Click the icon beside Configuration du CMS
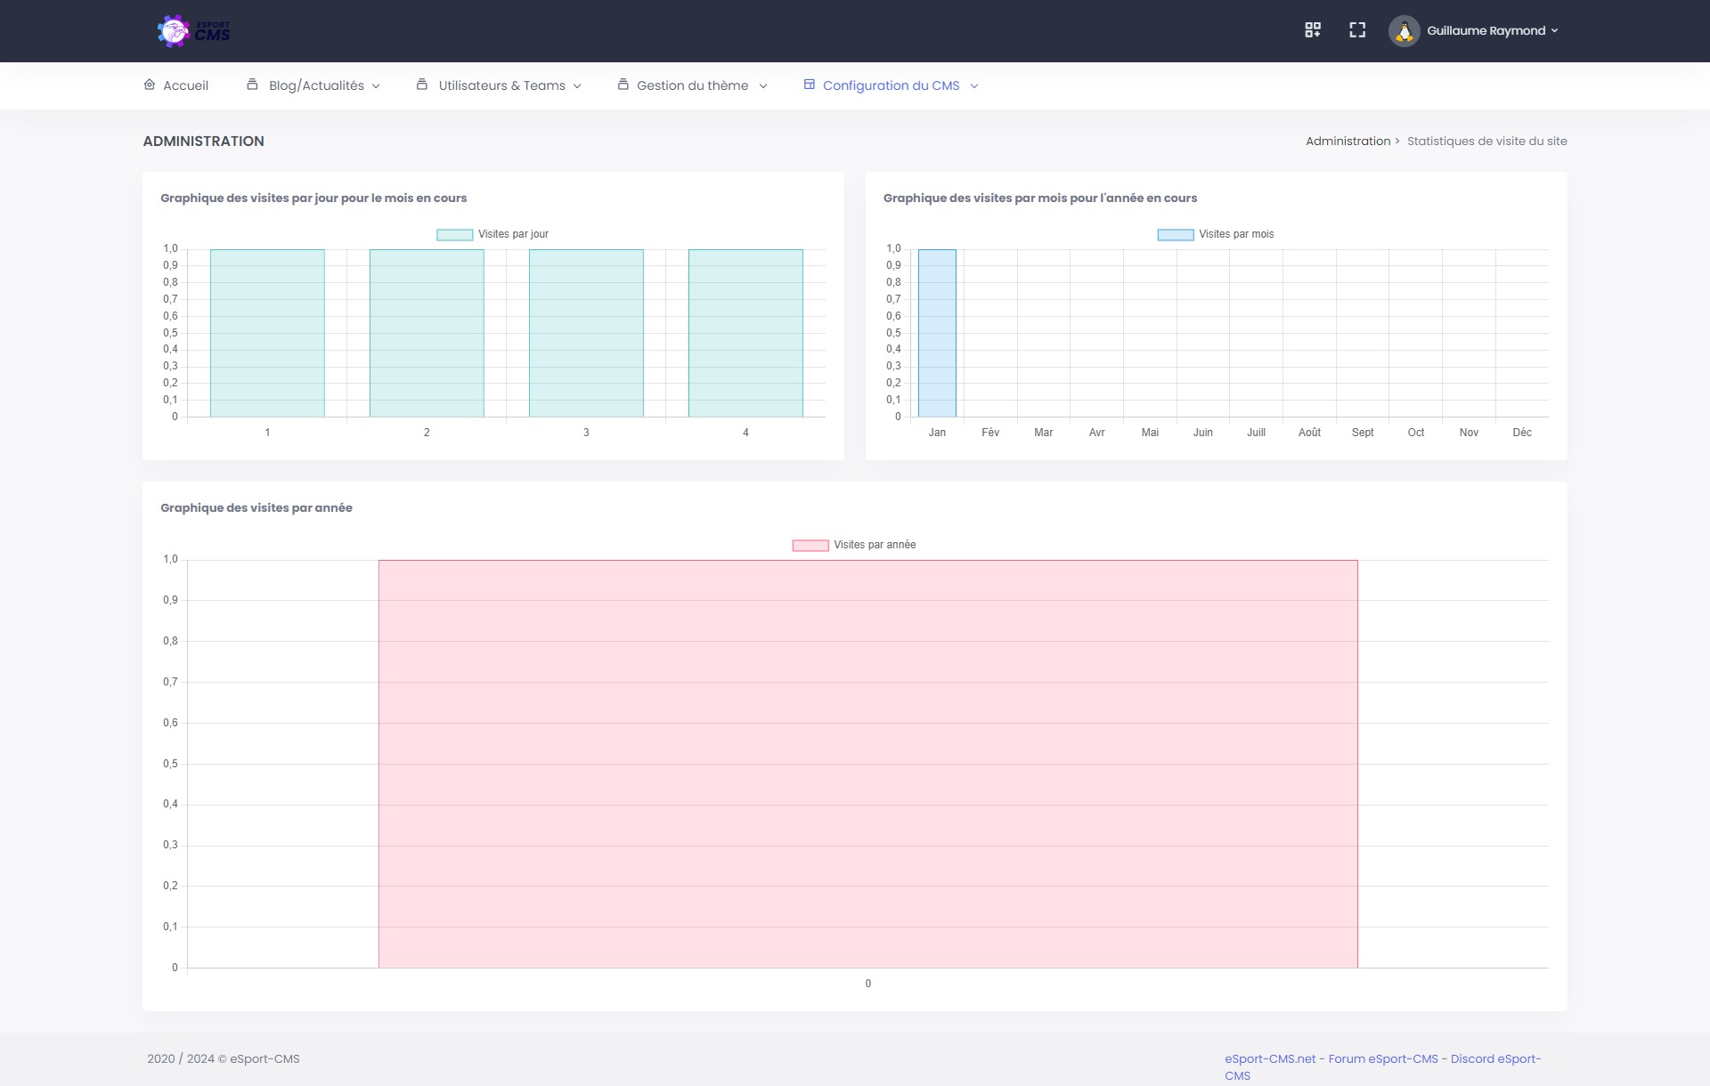The width and height of the screenshot is (1710, 1086). coord(810,85)
